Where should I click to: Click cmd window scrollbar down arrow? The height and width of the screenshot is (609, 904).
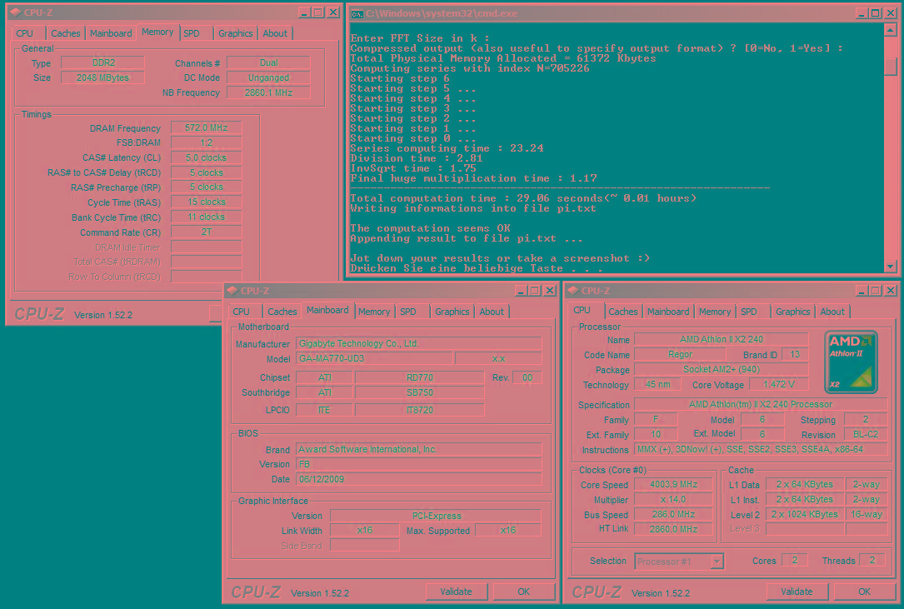[890, 266]
